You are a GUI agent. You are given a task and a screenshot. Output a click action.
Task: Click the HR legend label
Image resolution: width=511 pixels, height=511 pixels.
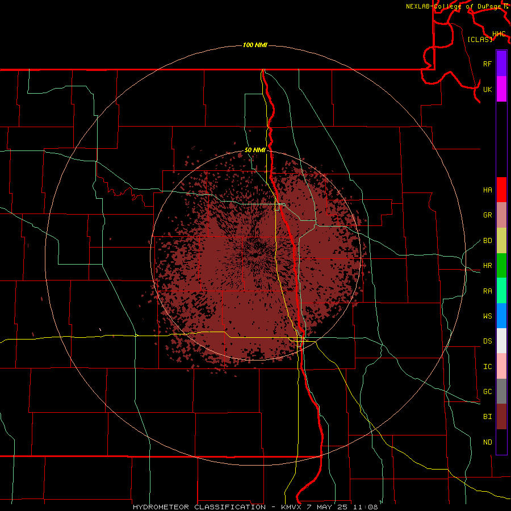[x=488, y=266]
